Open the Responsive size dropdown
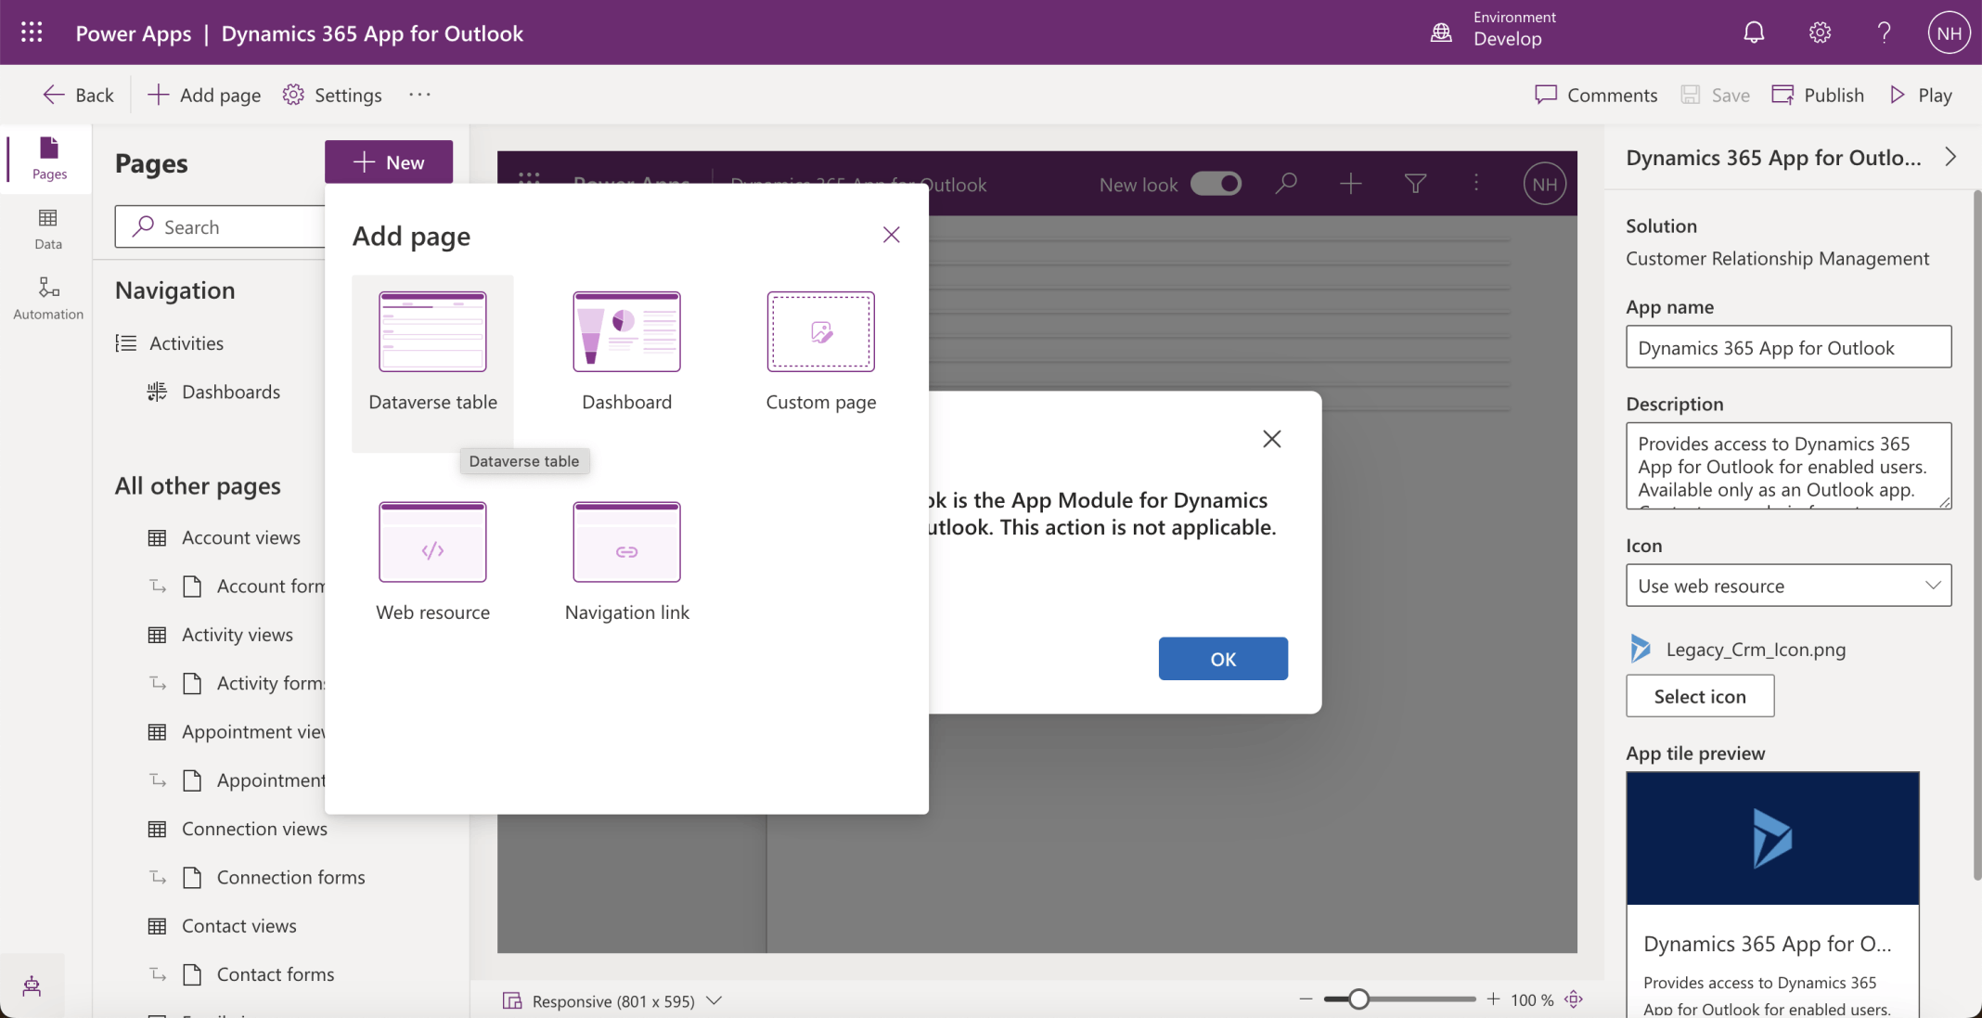This screenshot has height=1018, width=1982. (612, 1000)
